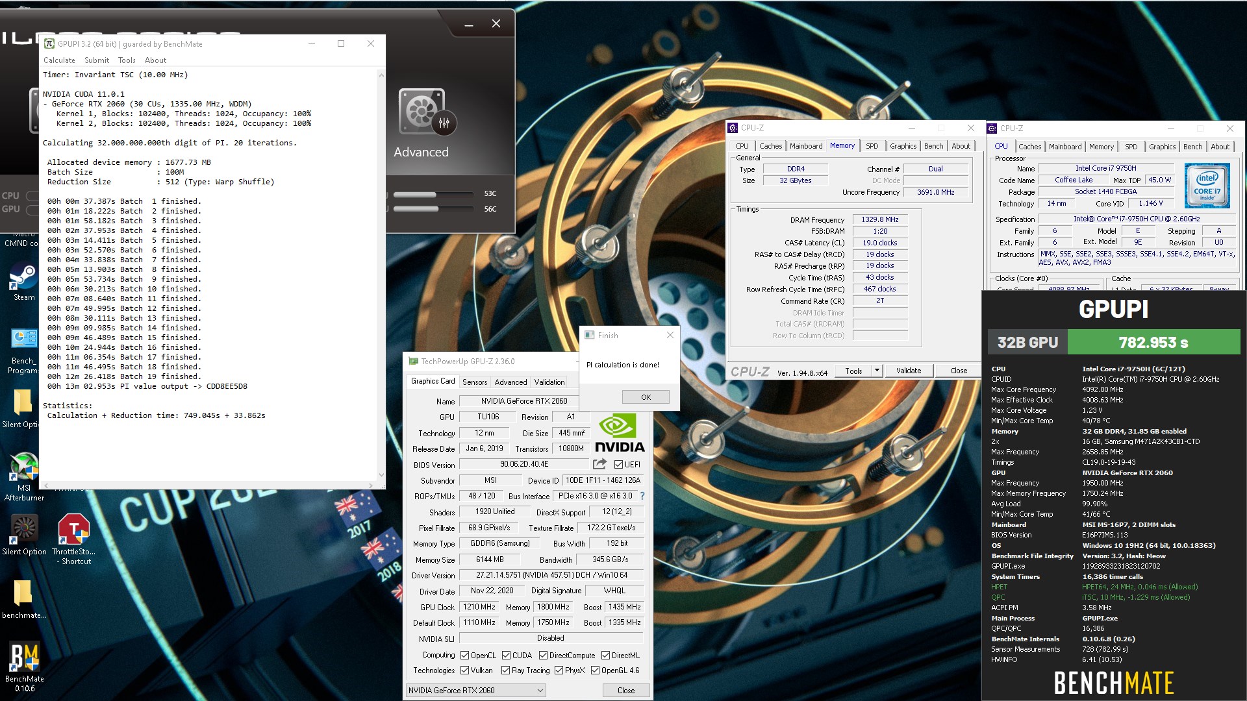Image resolution: width=1247 pixels, height=701 pixels.
Task: Click the Intel Core i7 logo in CPU-Z
Action: coord(1207,186)
